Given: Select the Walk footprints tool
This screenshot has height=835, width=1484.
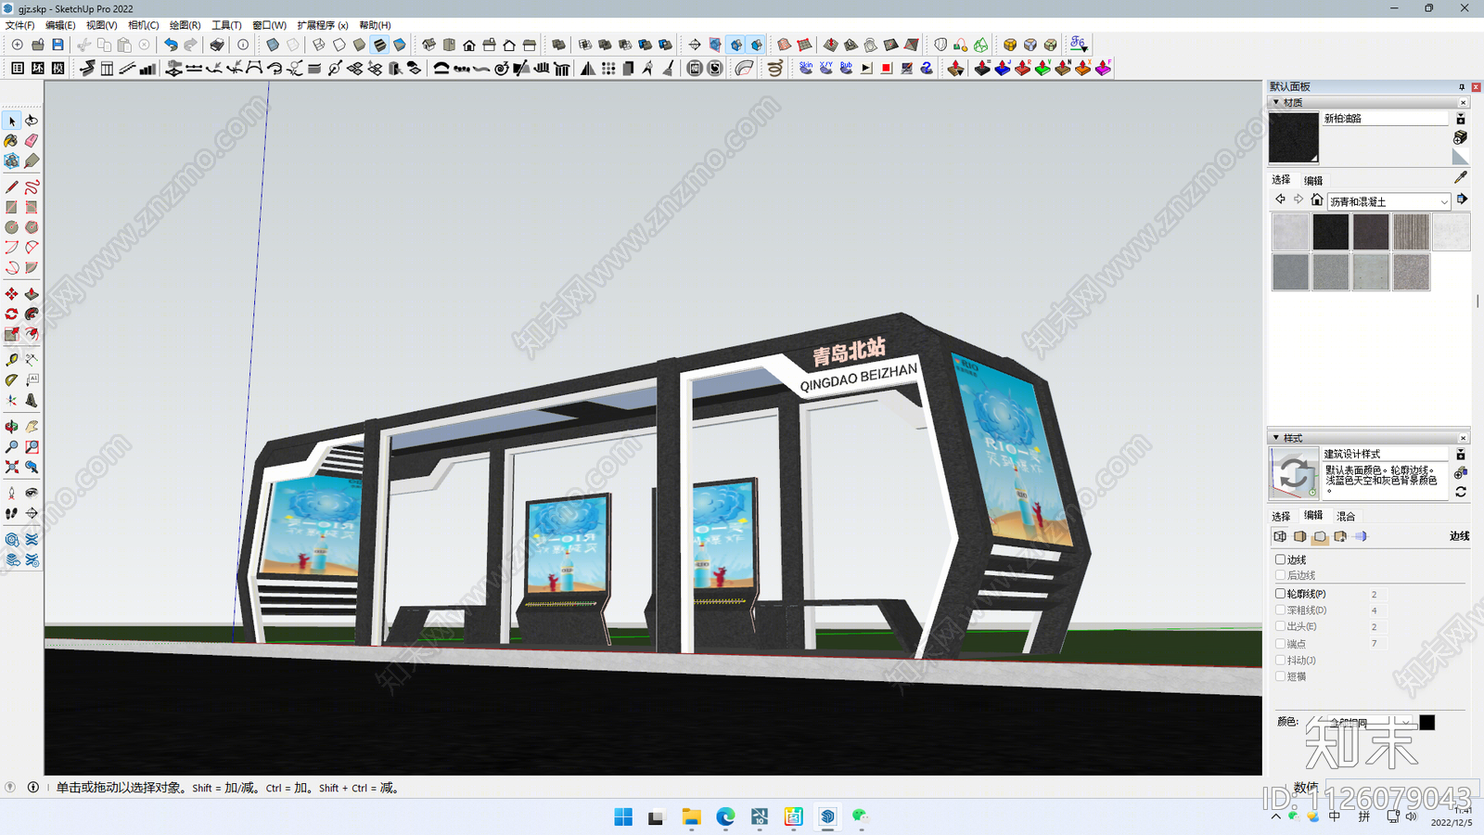Looking at the screenshot, I should click(x=12, y=513).
